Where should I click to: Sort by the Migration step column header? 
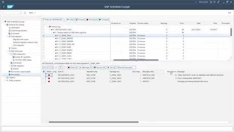click(x=92, y=72)
